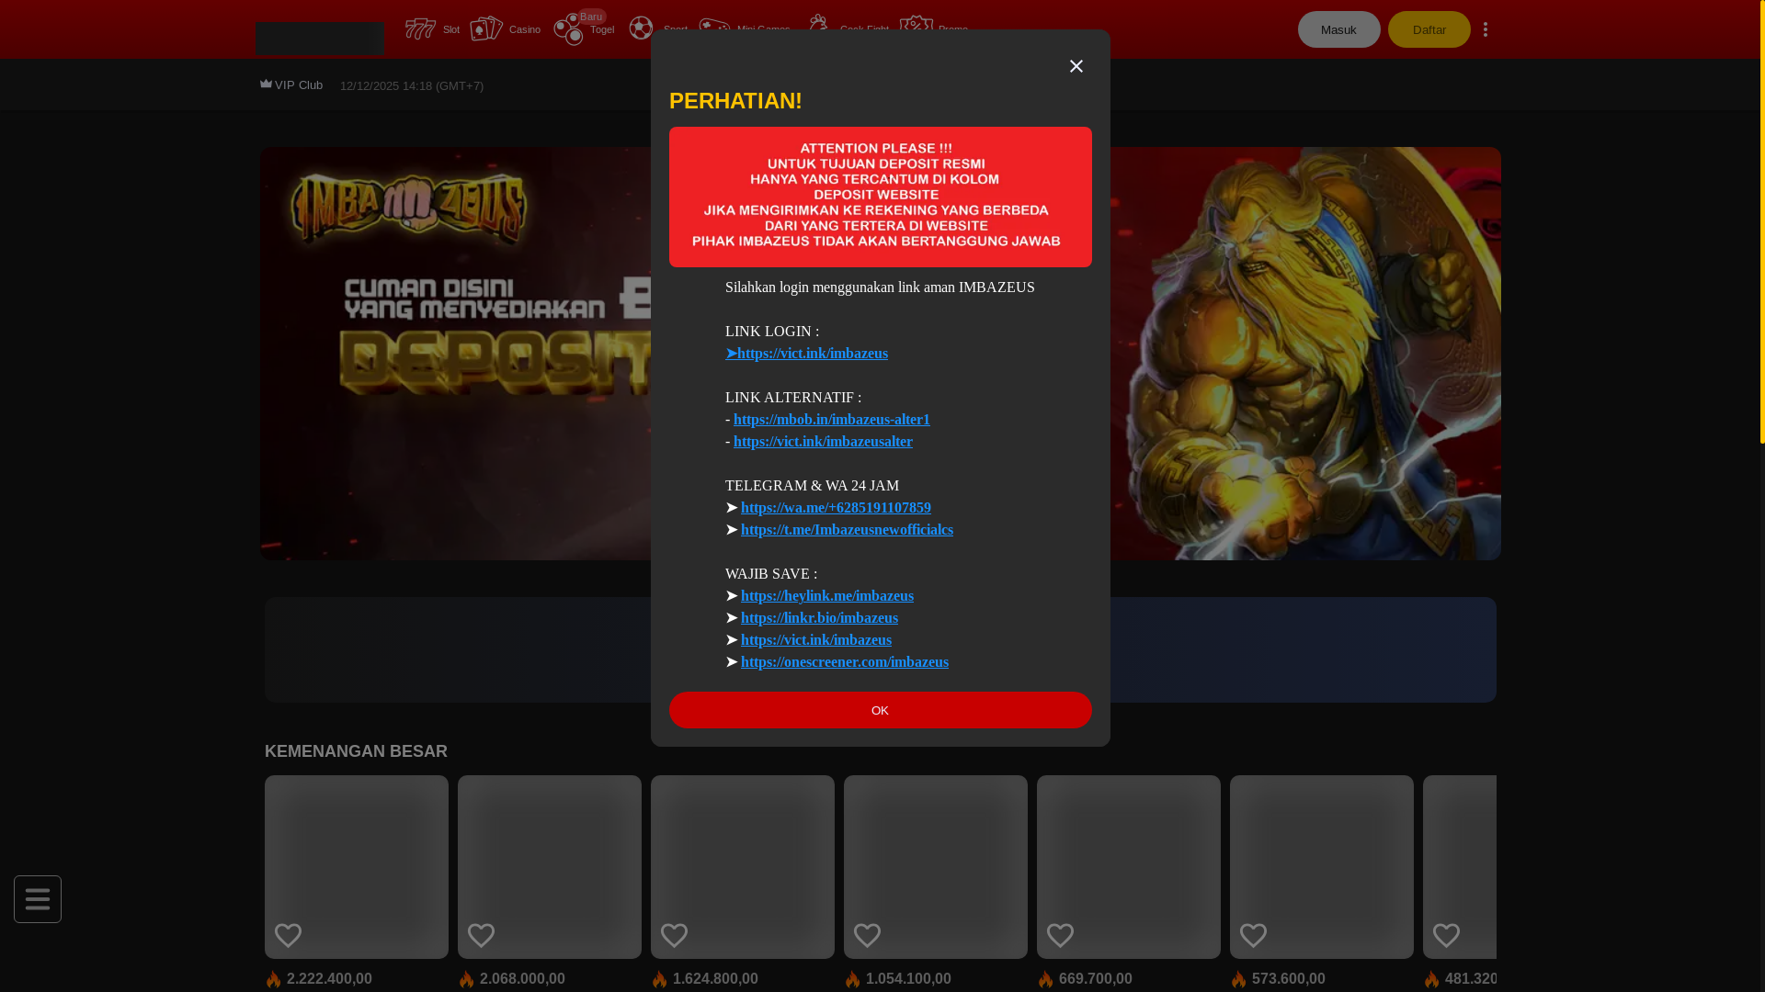Click the VIP Club crown icon

tap(266, 85)
